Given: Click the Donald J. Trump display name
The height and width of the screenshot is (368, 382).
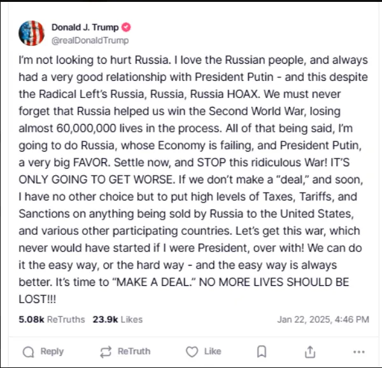Looking at the screenshot, I should point(86,28).
